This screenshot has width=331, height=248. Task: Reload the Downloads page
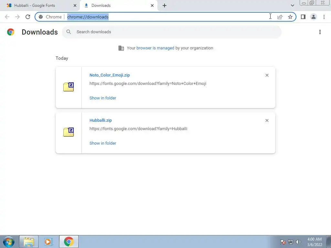click(x=28, y=17)
